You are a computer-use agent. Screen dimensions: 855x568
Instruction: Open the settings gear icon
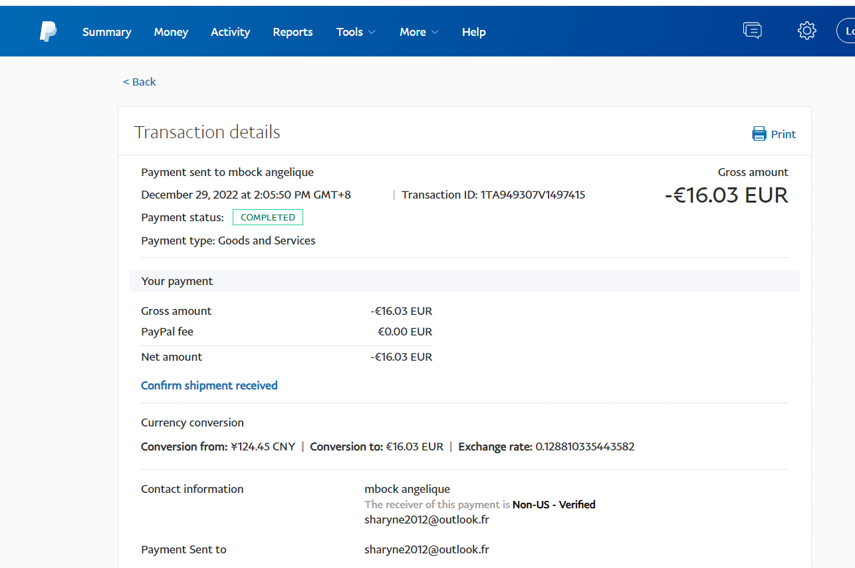tap(806, 31)
